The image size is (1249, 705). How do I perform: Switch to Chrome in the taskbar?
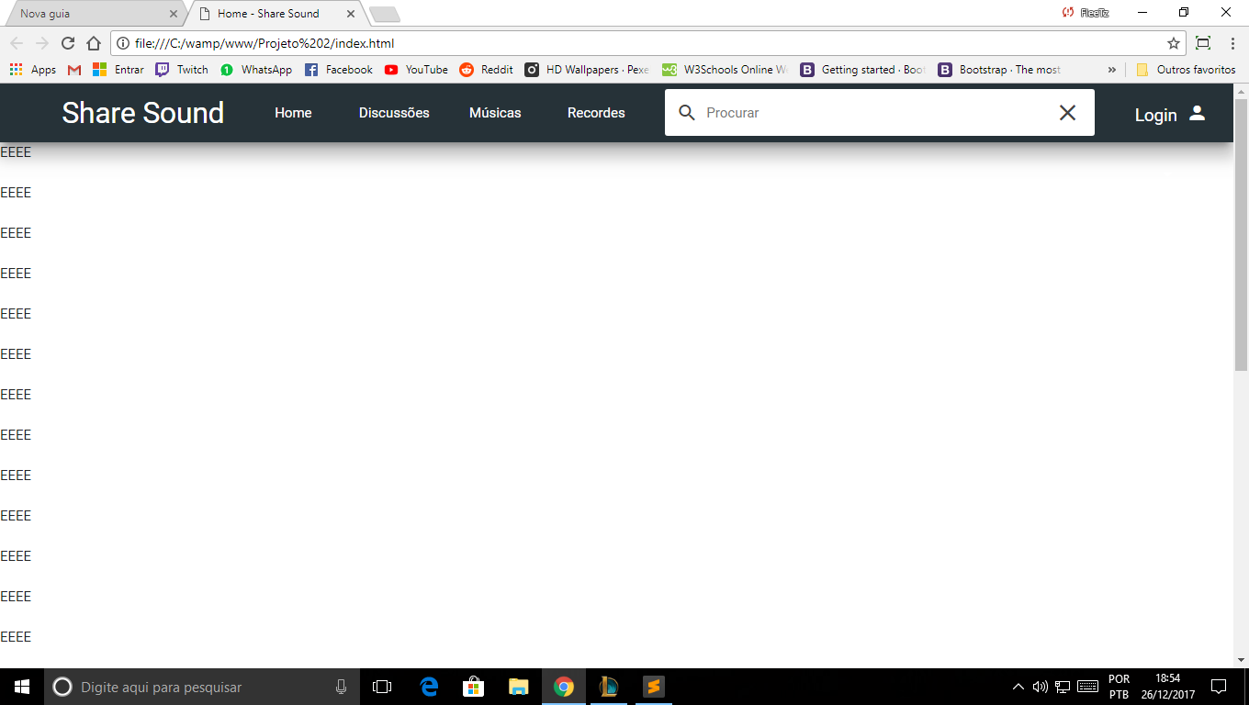click(x=564, y=687)
